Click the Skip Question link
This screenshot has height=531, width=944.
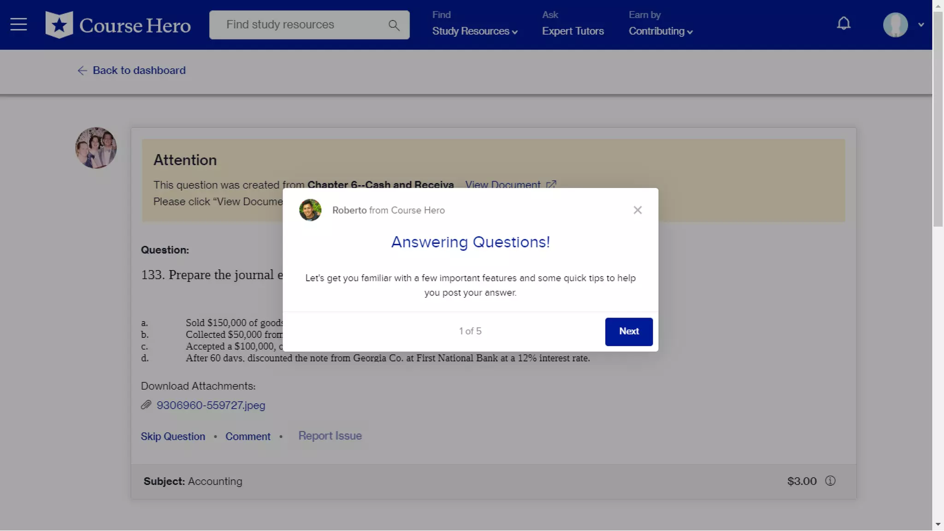tap(173, 437)
